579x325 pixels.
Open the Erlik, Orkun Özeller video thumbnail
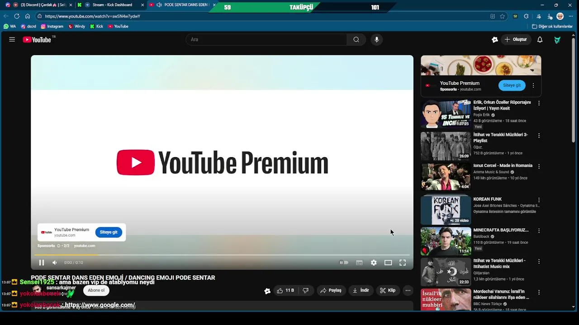[x=446, y=114]
